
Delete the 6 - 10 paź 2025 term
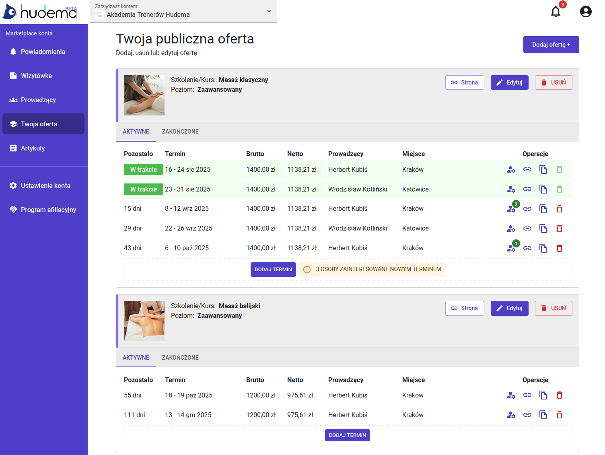(x=559, y=248)
